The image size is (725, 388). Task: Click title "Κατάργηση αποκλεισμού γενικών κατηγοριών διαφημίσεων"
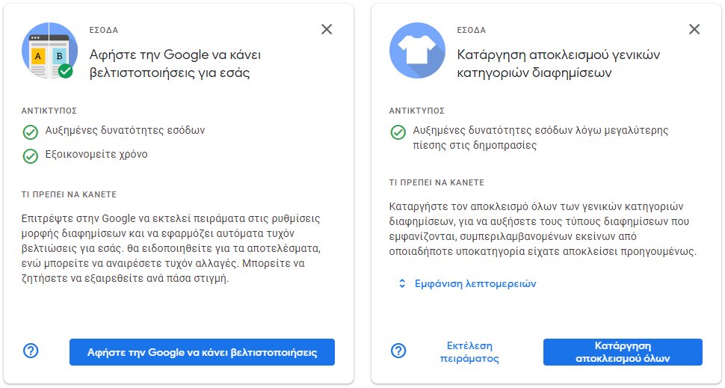(558, 64)
